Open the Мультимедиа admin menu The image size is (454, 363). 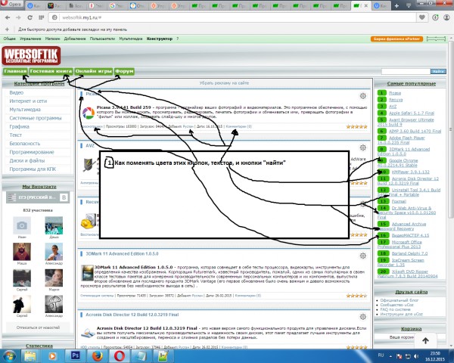tap(131, 39)
